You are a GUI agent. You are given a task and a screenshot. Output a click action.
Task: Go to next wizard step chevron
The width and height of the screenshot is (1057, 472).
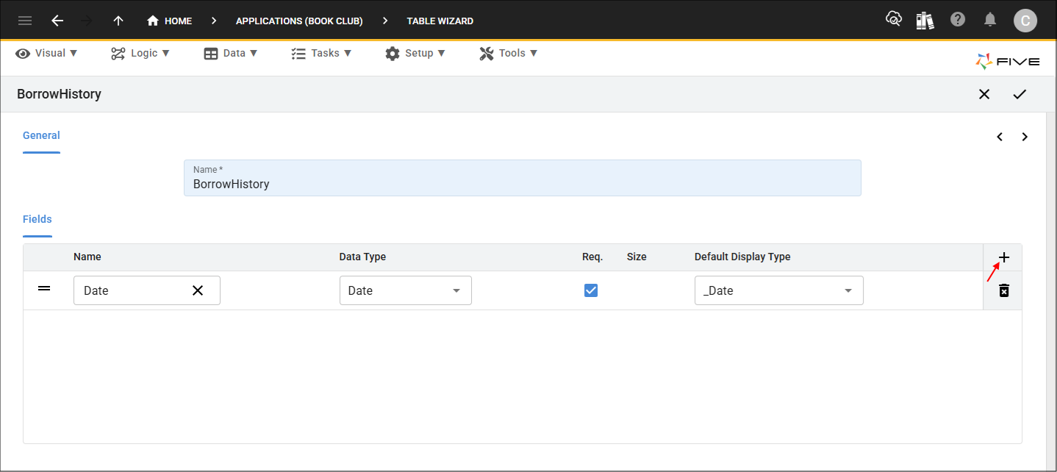[x=1025, y=137]
